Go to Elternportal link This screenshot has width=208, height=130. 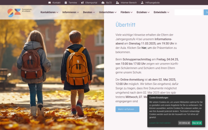coord(91,3)
